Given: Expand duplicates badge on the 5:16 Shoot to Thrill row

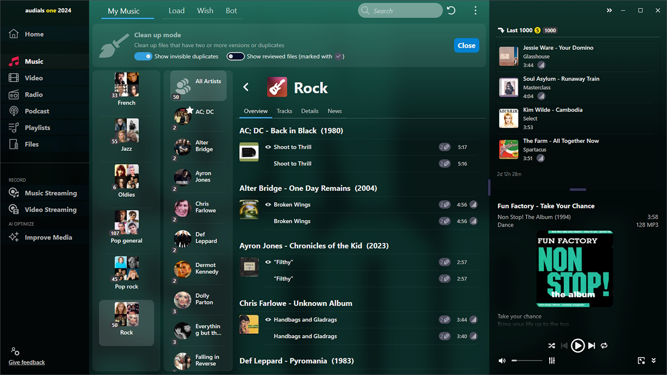Looking at the screenshot, I should pos(444,164).
